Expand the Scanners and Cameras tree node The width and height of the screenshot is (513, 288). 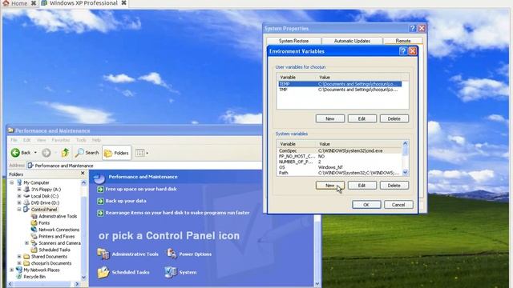point(26,243)
